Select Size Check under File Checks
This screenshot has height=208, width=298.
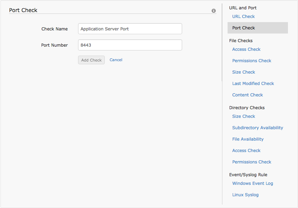244,72
